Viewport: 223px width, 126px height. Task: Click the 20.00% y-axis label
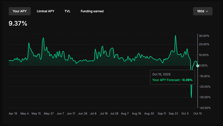tap(204, 44)
